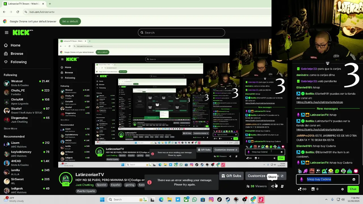The height and width of the screenshot is (204, 363).
Task: Open Steam from taskbar
Action: 228,199
